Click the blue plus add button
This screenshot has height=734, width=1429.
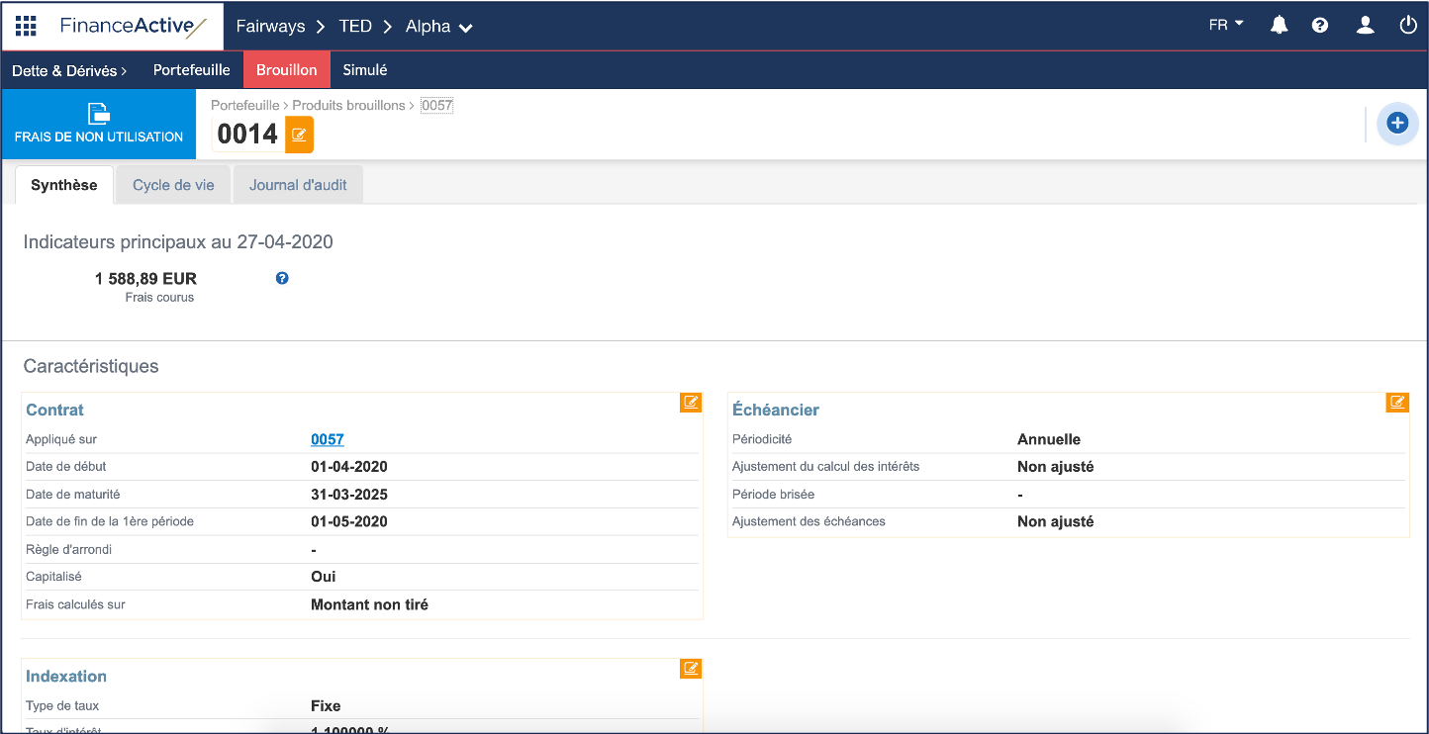(1396, 124)
